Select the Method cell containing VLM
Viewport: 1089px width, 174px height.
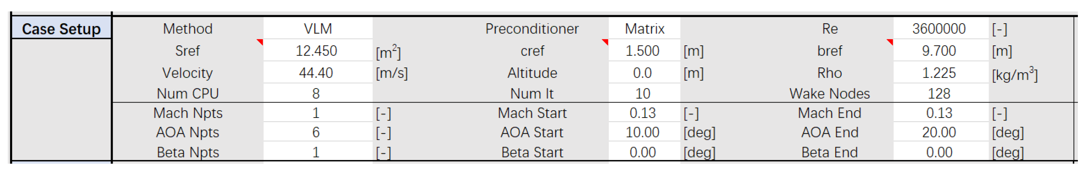pyautogui.click(x=317, y=29)
